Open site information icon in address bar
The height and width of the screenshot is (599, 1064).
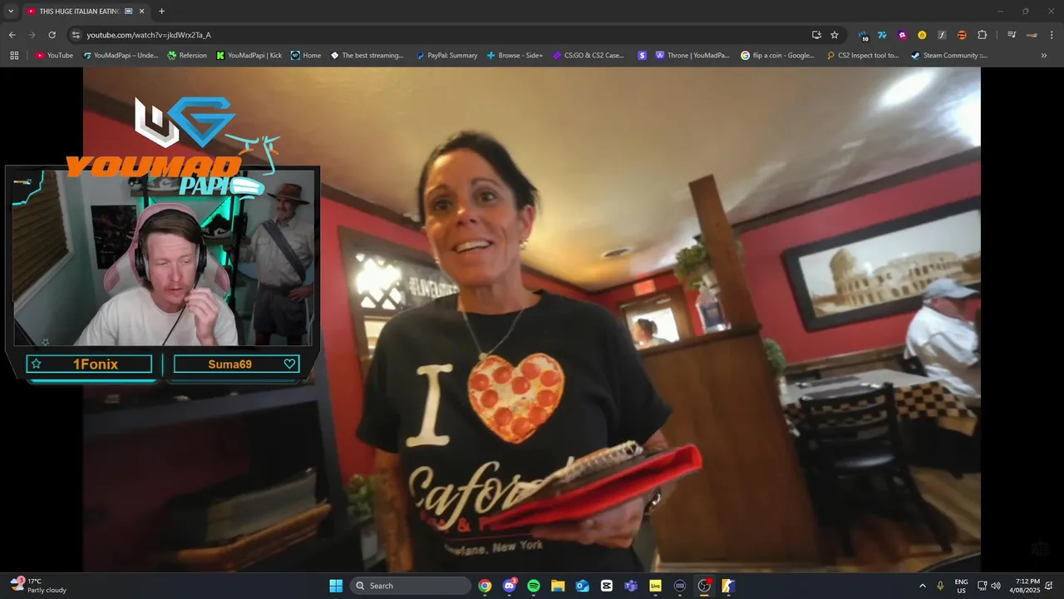[76, 35]
